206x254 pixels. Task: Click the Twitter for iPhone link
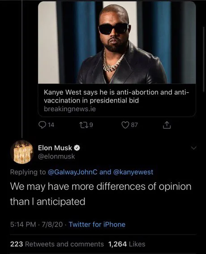(97, 224)
